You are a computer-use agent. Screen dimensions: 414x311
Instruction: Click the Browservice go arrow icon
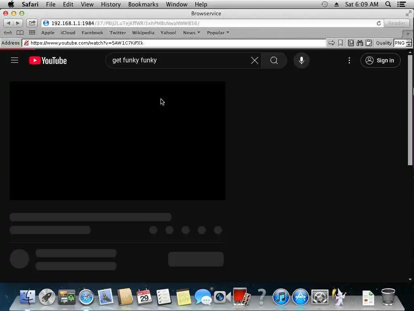point(332,43)
